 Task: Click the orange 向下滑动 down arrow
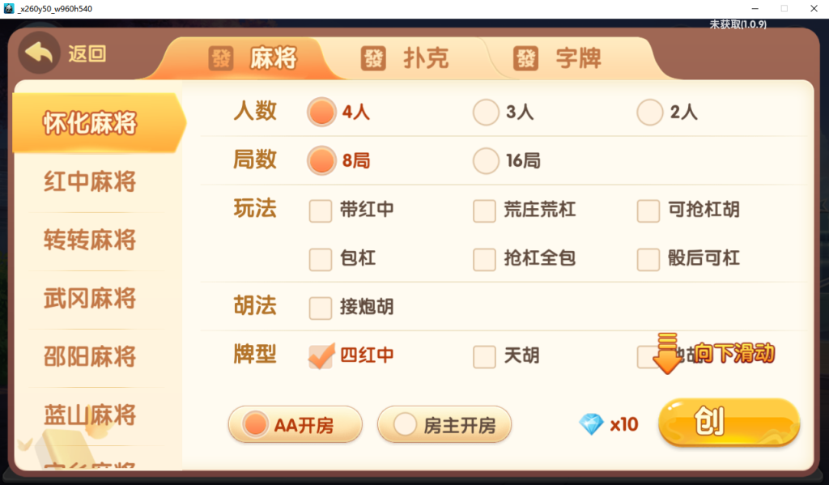coord(667,355)
